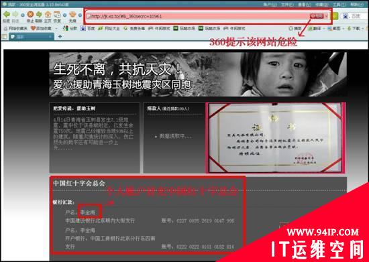Click the address bar URL field
369x262 pixels.
[x=198, y=16]
